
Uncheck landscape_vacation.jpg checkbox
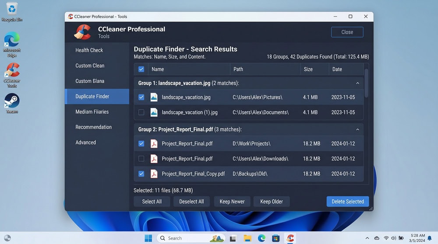pos(141,97)
